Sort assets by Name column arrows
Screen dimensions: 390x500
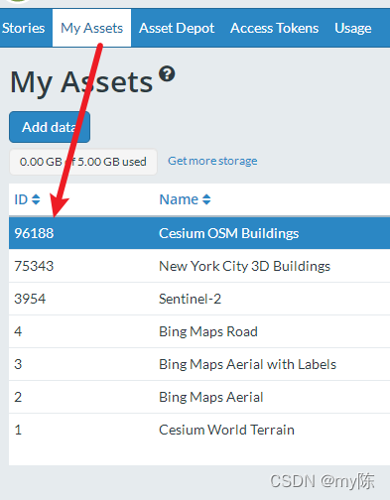point(206,199)
